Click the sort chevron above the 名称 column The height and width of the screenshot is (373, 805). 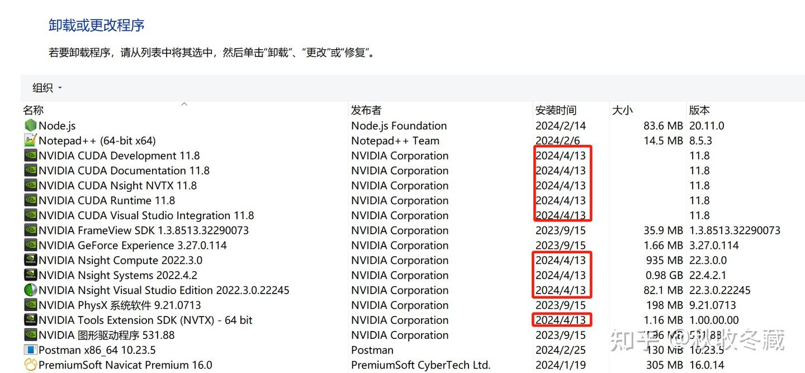coord(184,104)
